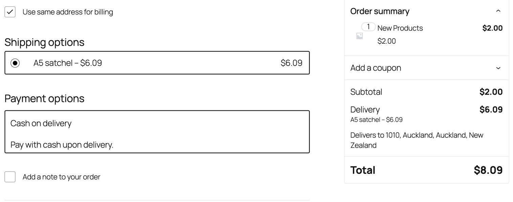The width and height of the screenshot is (513, 202).
Task: Click the Payment options heading
Action: coord(44,98)
